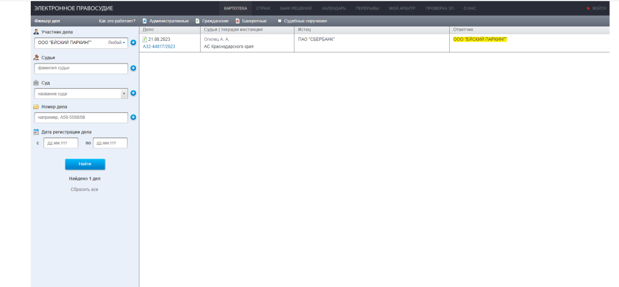Click the end date 'по' field
Image resolution: width=619 pixels, height=287 pixels.
110,143
